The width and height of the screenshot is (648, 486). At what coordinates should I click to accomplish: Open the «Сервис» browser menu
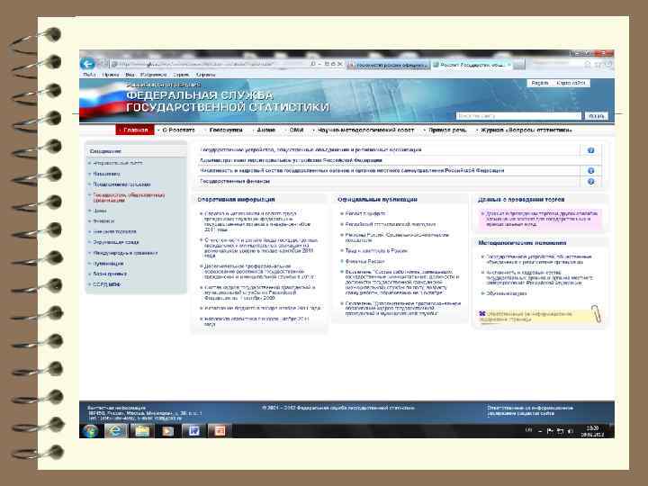(x=181, y=75)
